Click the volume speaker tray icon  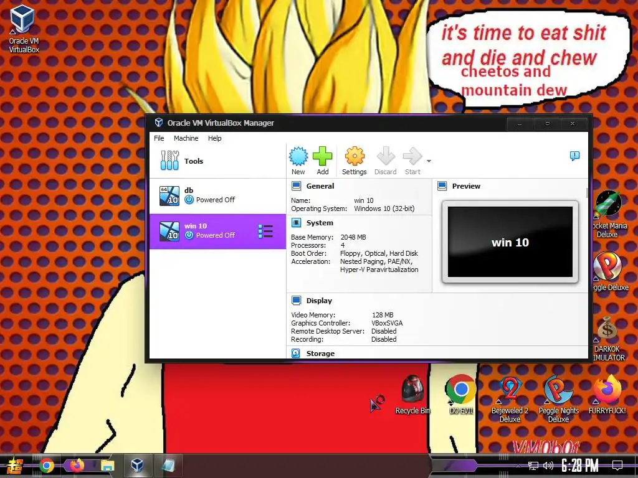tap(548, 466)
